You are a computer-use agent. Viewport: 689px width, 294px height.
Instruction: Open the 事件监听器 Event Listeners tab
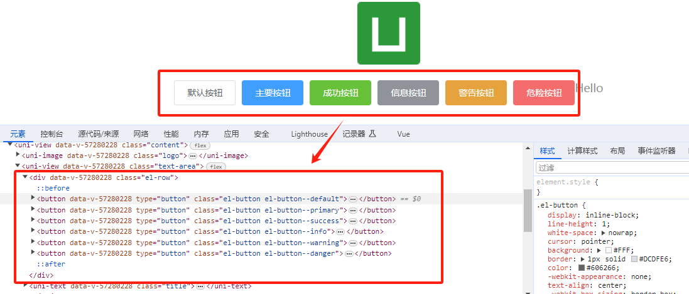pos(656,150)
